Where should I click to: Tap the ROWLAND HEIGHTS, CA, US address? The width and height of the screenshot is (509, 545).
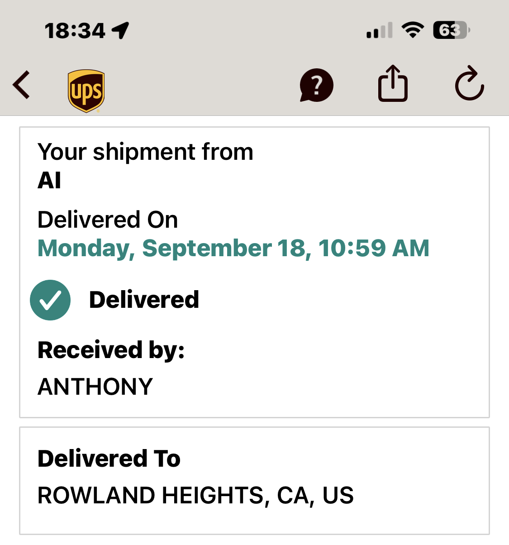tap(195, 495)
